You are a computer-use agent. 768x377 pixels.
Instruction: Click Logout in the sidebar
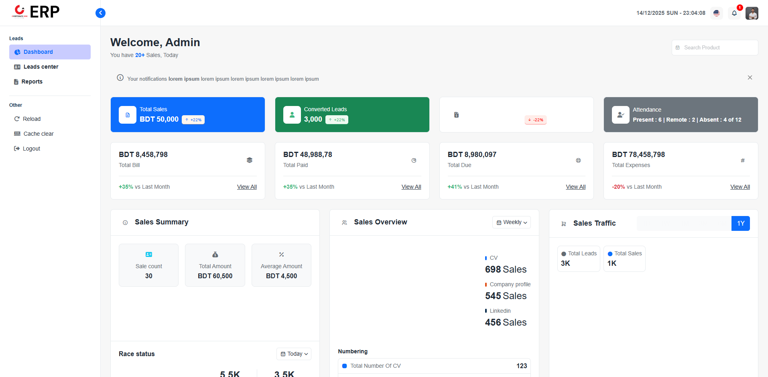31,149
